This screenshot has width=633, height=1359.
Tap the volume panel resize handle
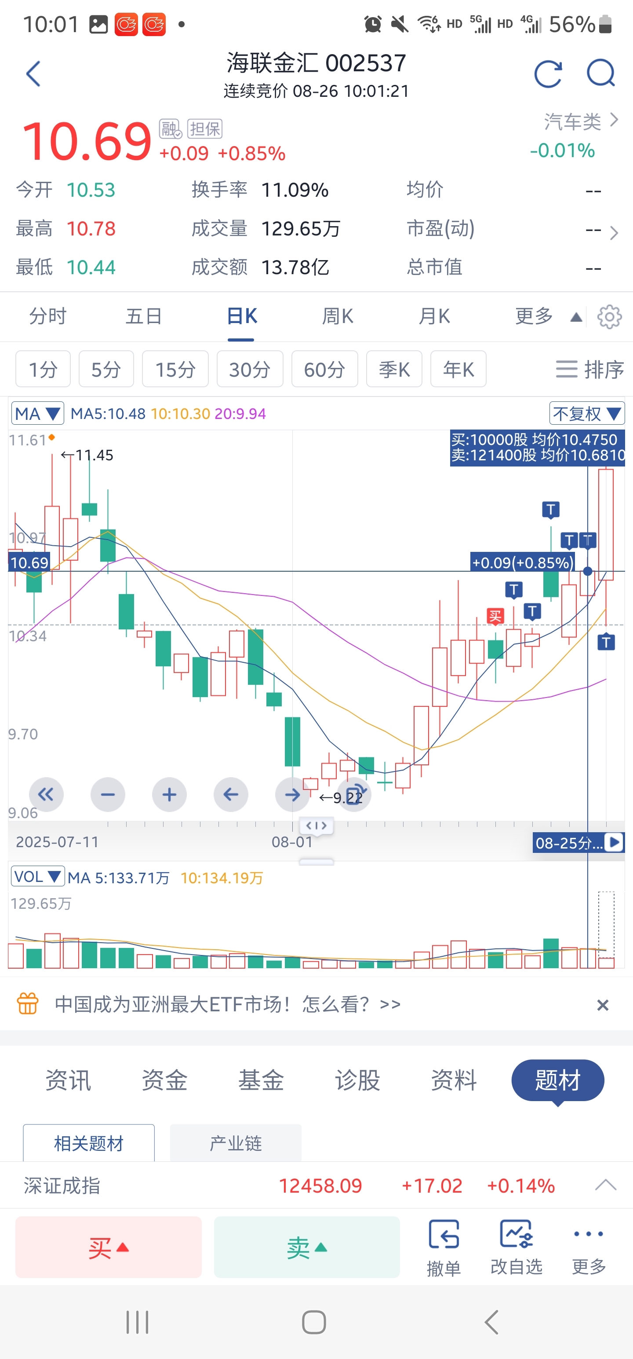coord(316,862)
